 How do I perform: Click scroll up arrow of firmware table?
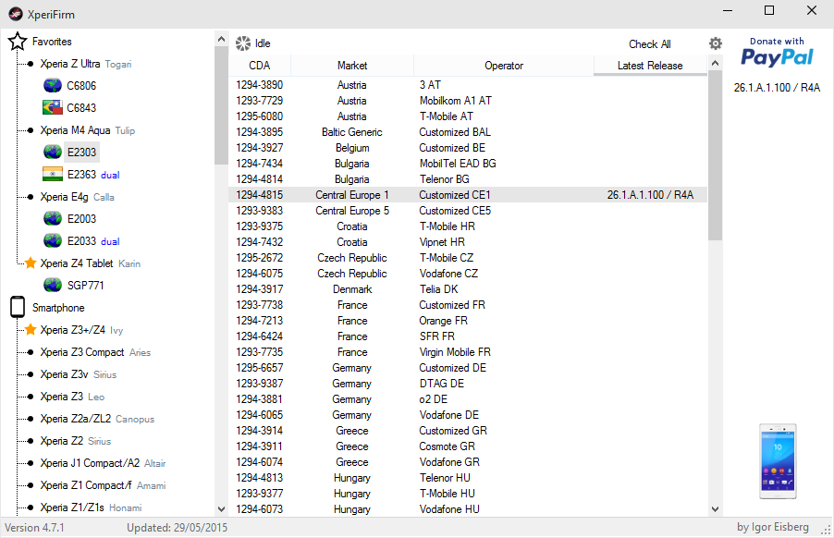pos(715,63)
